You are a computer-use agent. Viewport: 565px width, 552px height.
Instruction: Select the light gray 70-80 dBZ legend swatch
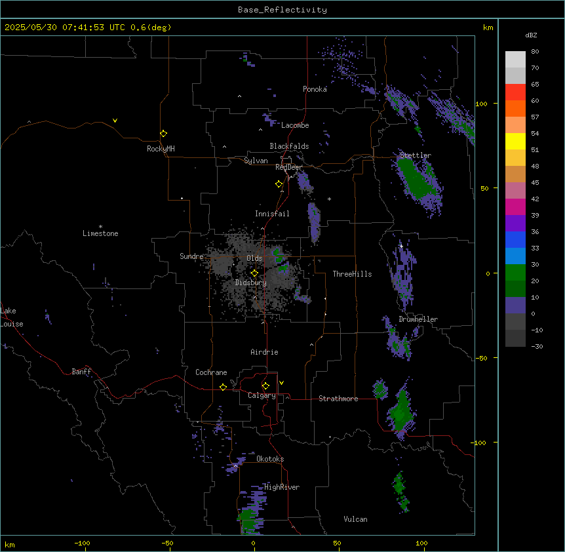[515, 60]
